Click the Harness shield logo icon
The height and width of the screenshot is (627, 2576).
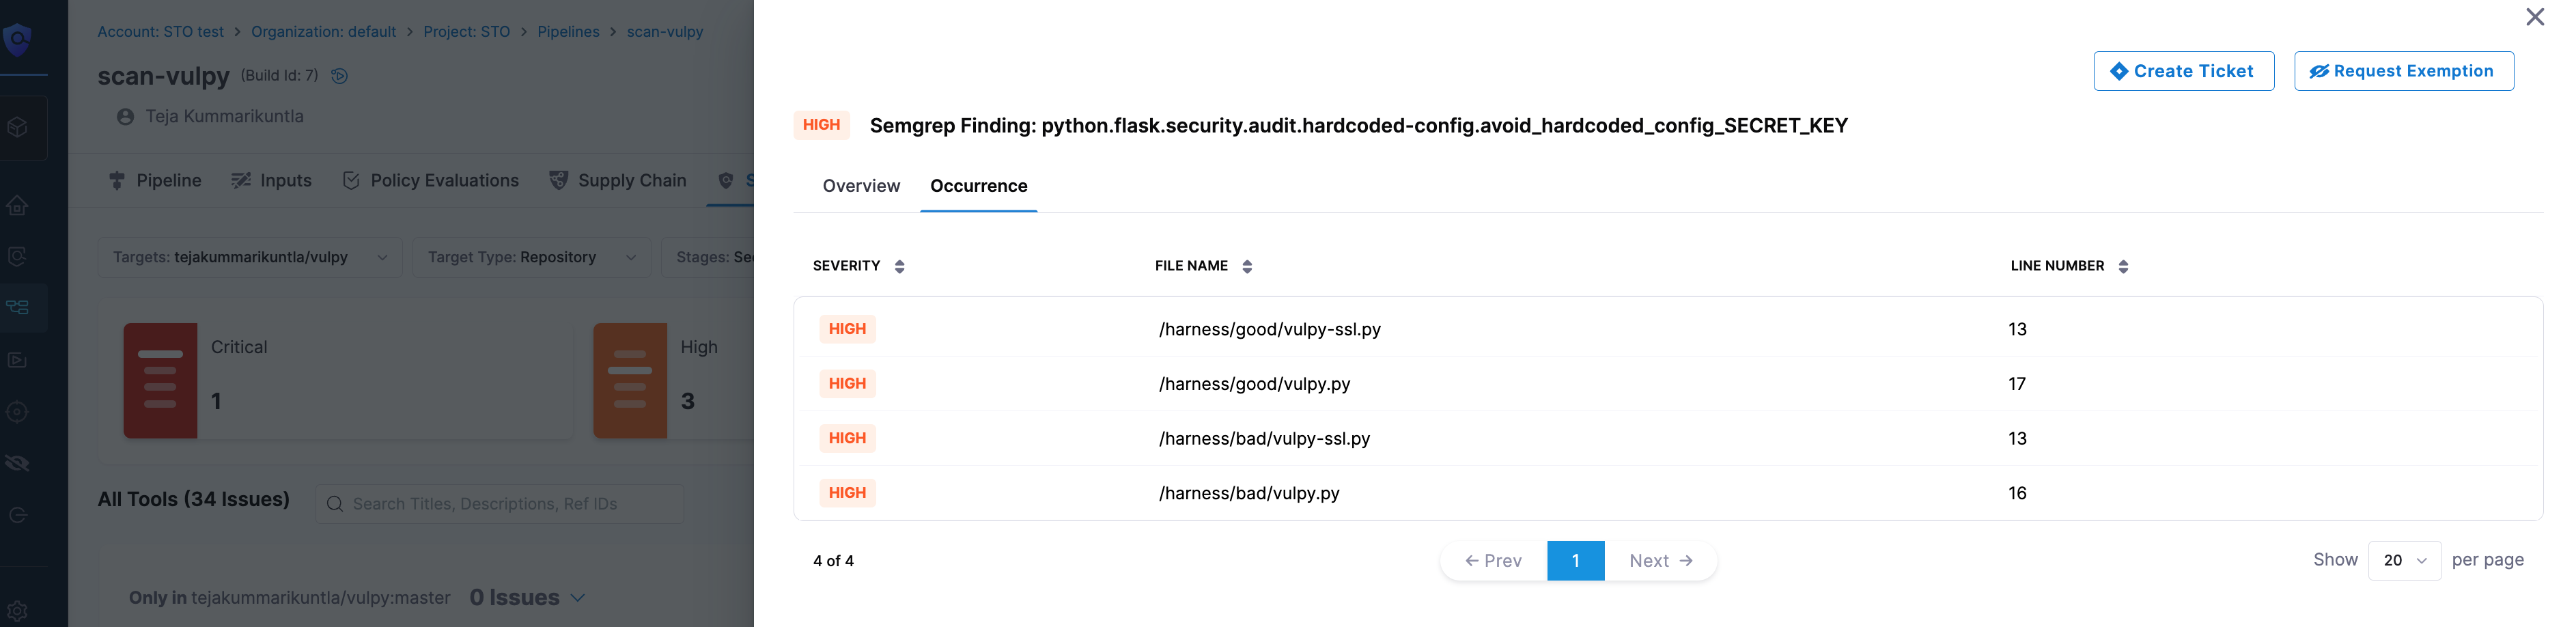click(18, 40)
